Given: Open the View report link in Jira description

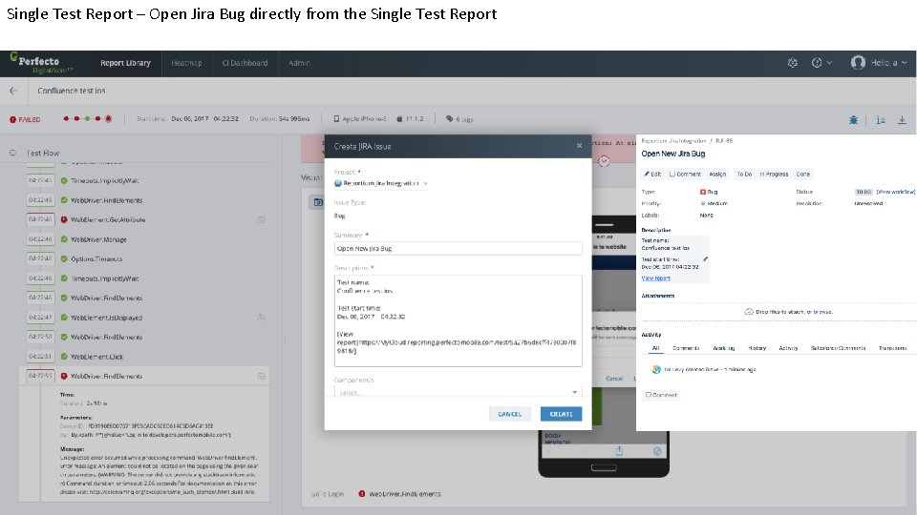Looking at the screenshot, I should click(x=655, y=278).
